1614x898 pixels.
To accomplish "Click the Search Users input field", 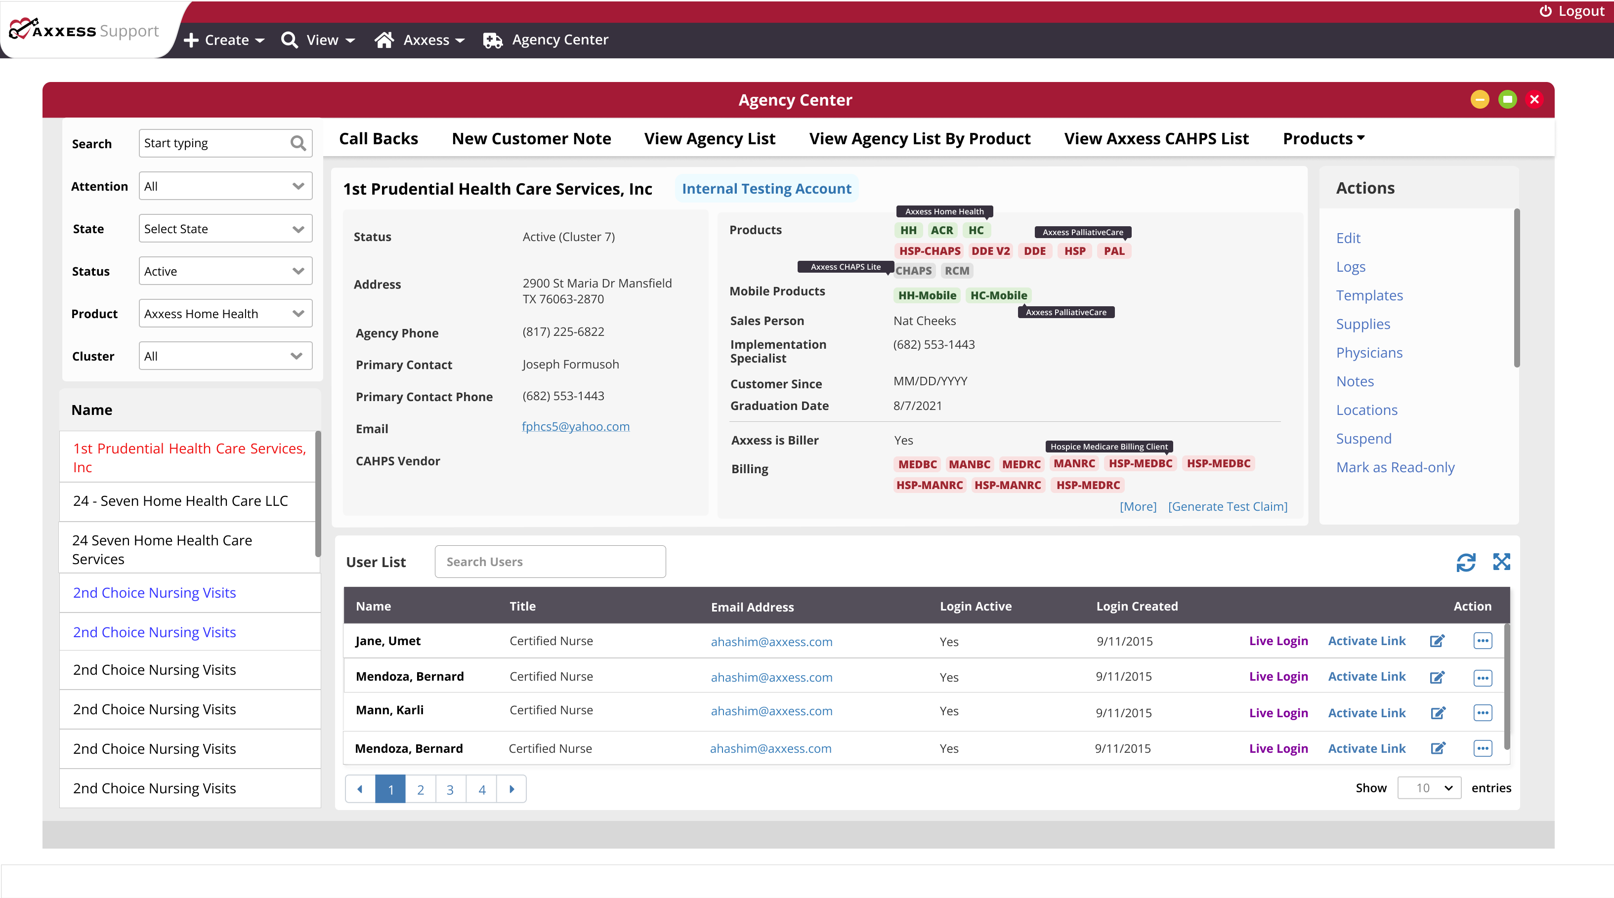I will coord(550,562).
